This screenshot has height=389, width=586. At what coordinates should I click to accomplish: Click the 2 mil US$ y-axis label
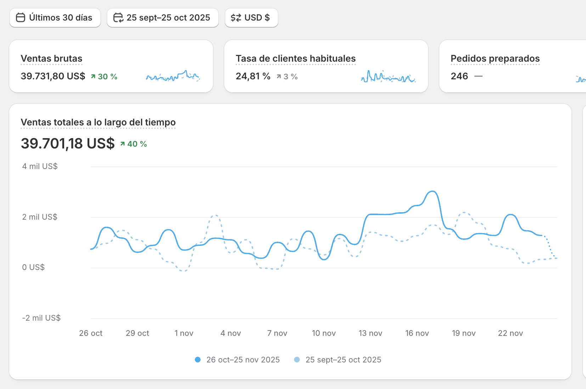[40, 217]
